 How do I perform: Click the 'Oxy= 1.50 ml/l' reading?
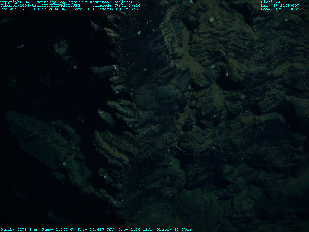point(135,230)
